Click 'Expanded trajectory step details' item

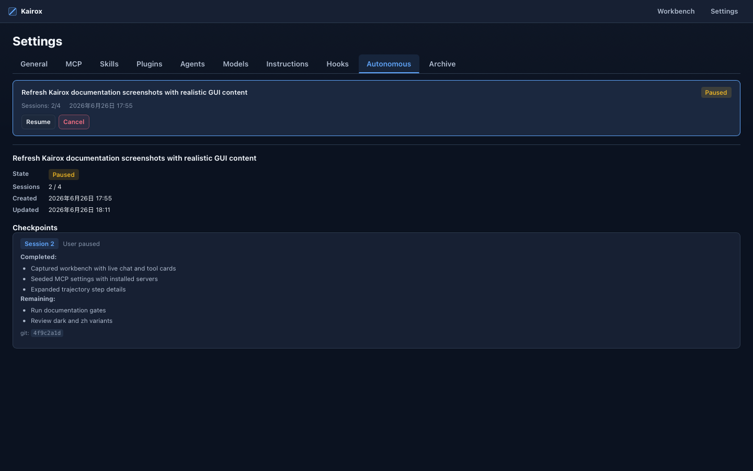pyautogui.click(x=78, y=289)
